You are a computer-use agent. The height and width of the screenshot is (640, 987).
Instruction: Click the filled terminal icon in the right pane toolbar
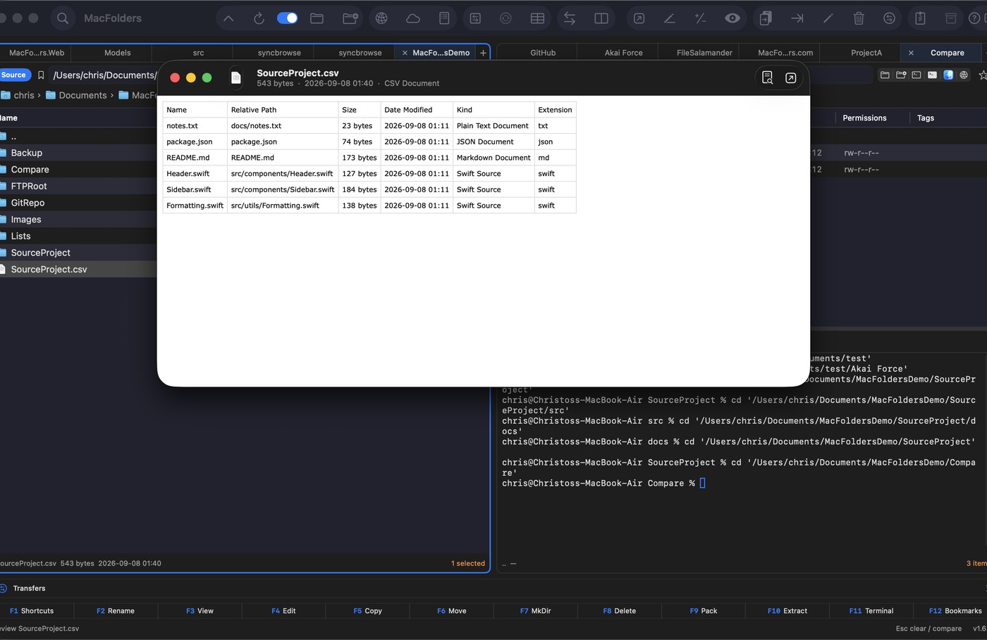point(932,75)
